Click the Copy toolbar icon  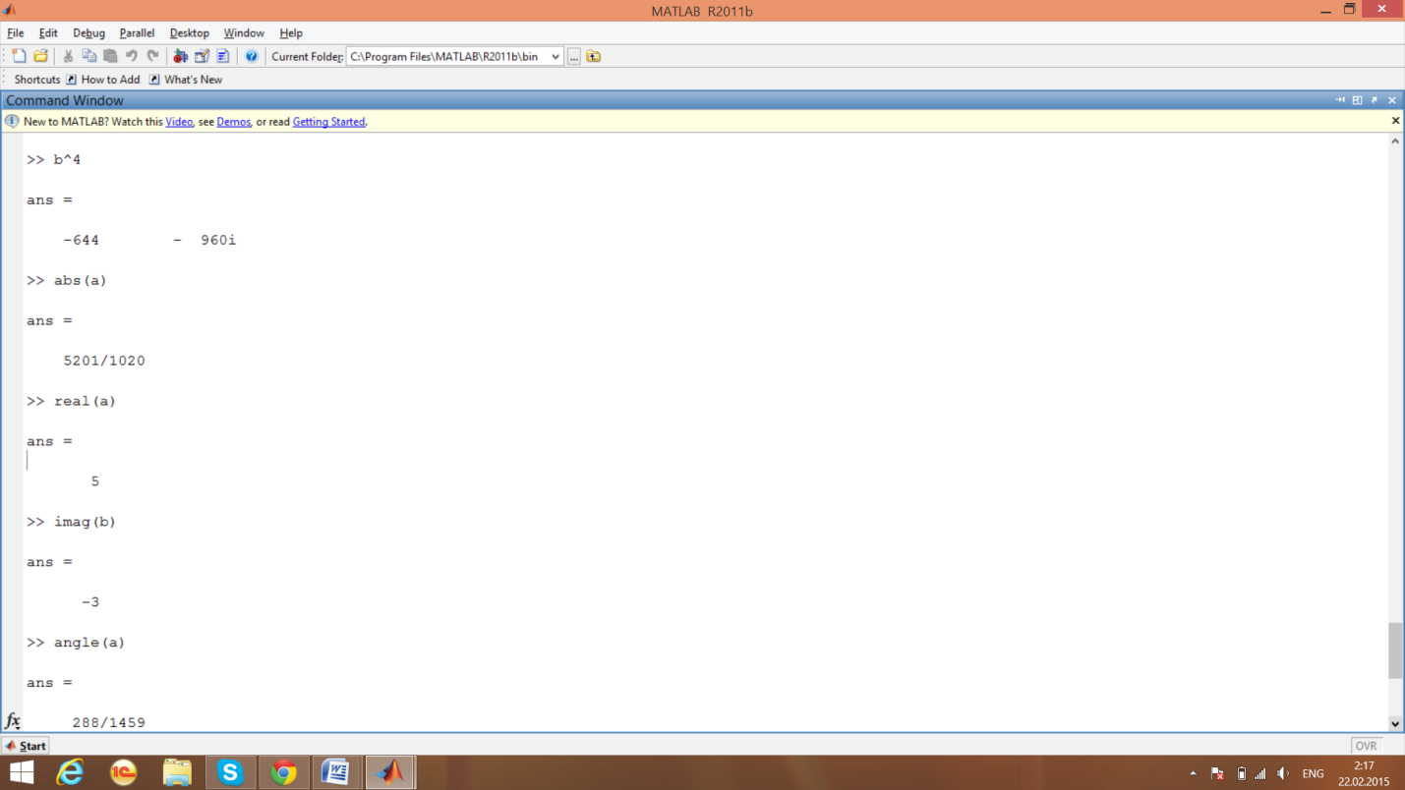(x=89, y=56)
